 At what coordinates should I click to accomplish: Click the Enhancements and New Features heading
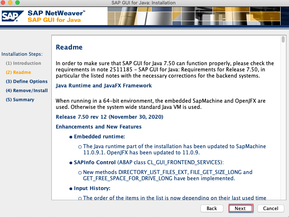[x=99, y=127]
